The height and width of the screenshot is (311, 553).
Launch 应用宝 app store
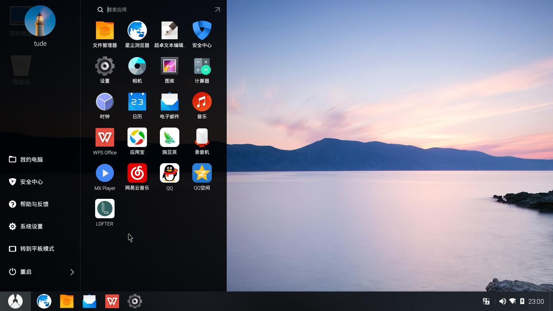click(x=137, y=138)
